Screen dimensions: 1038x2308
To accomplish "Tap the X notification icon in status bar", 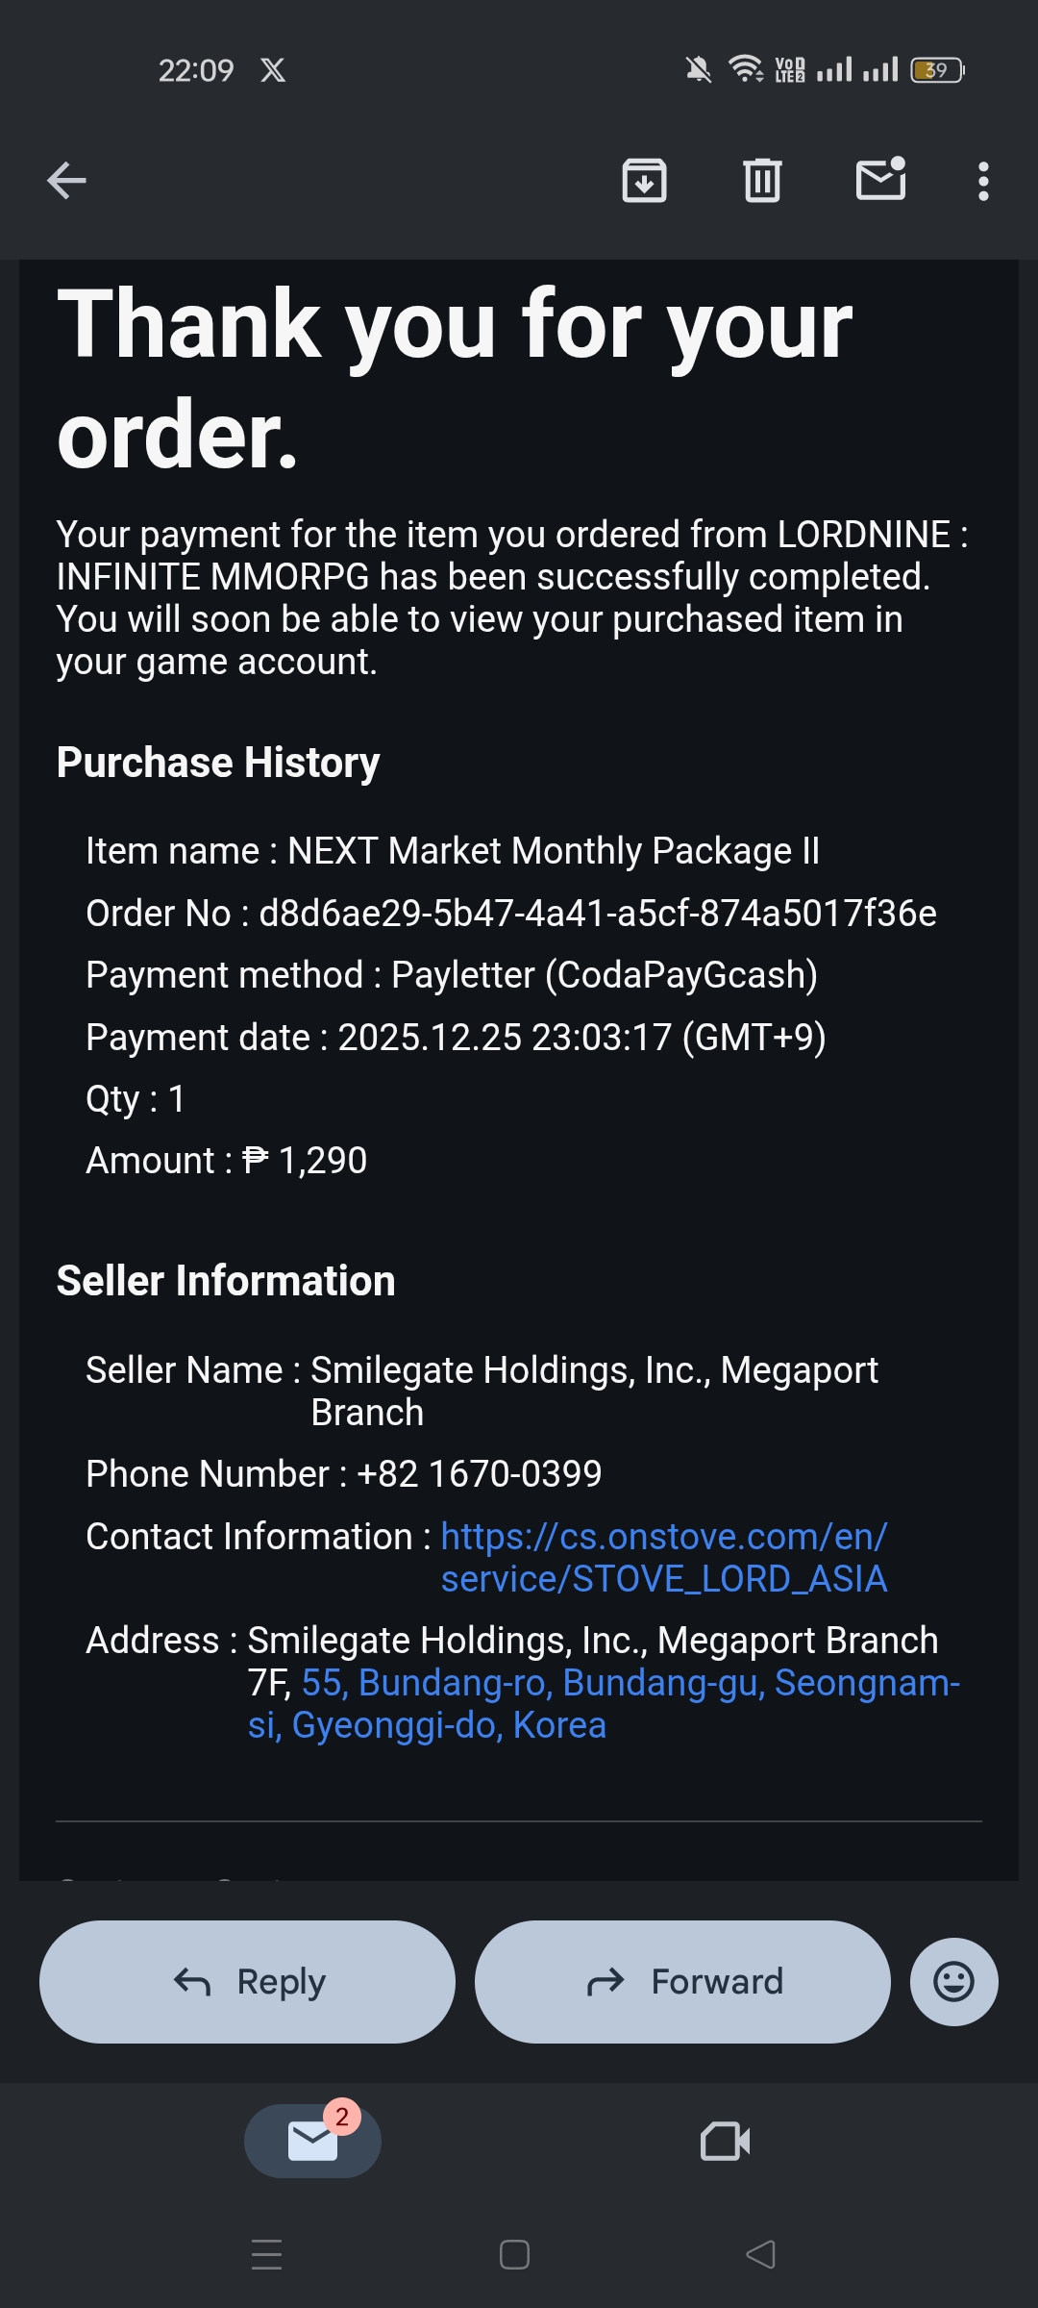I will coord(273,70).
